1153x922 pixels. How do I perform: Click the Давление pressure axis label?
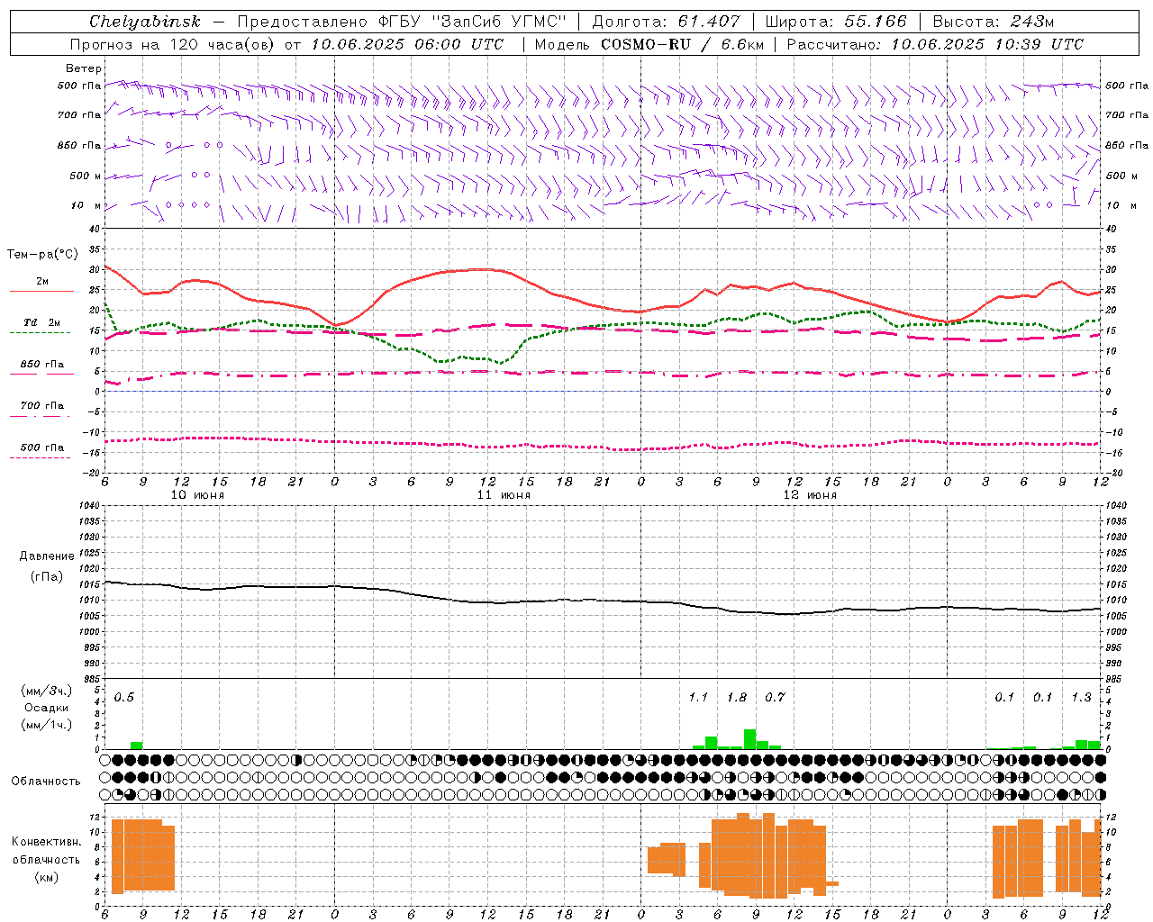(x=47, y=556)
